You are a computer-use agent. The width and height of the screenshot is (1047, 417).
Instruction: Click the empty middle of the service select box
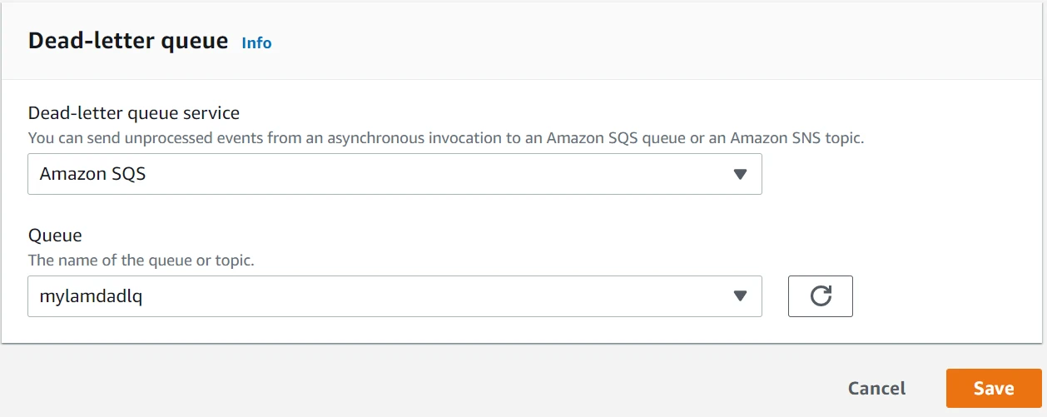click(416, 174)
